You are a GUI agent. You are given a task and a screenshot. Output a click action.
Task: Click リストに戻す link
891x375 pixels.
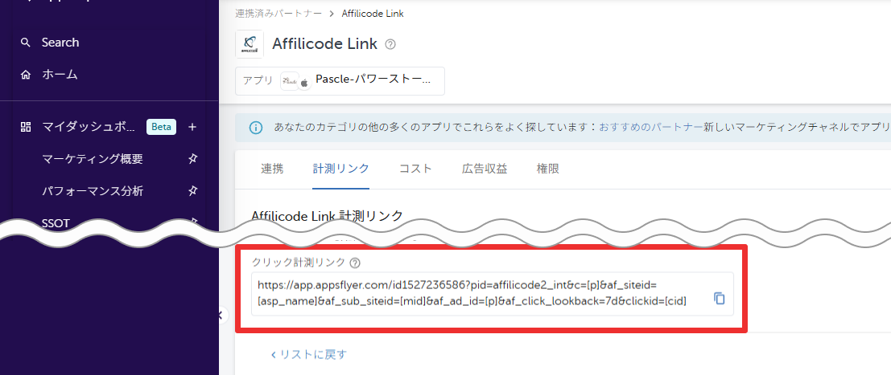coord(308,355)
